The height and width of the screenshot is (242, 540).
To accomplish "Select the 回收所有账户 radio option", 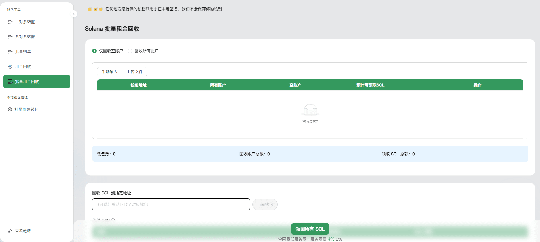I will (x=130, y=51).
